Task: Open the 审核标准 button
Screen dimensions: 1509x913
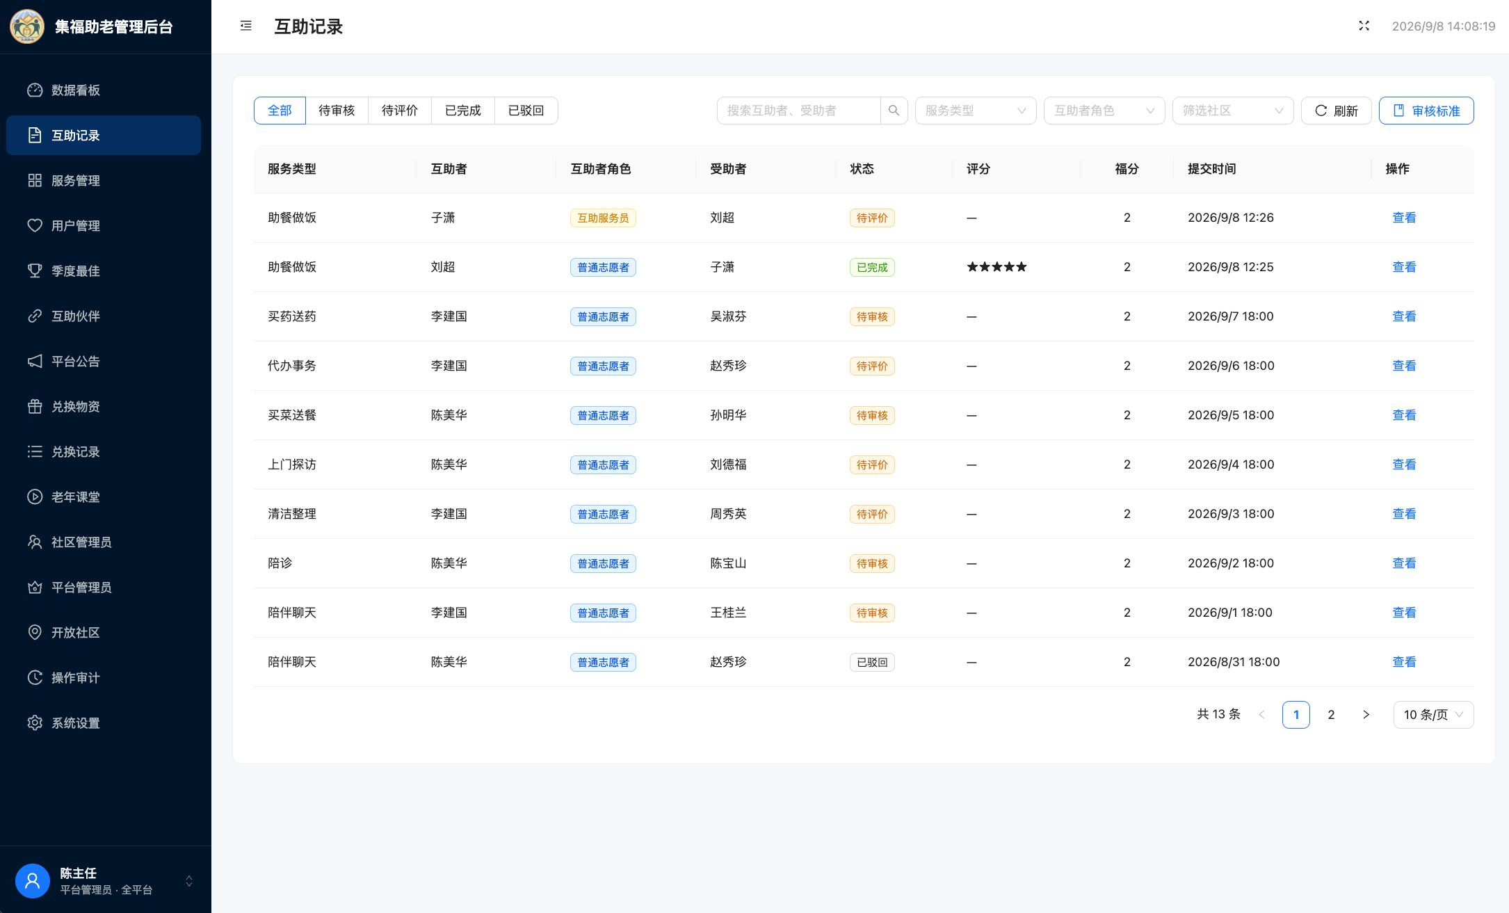Action: 1426,111
